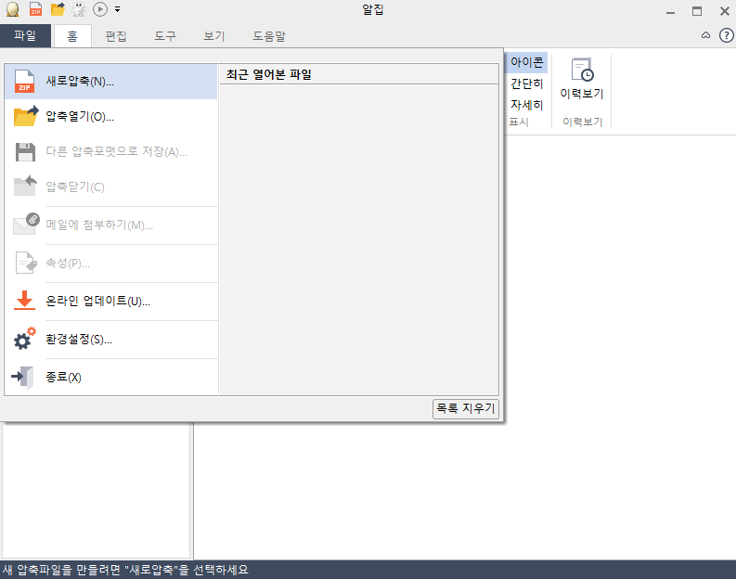
Task: Click the exit door arrow icon
Action: 22,378
